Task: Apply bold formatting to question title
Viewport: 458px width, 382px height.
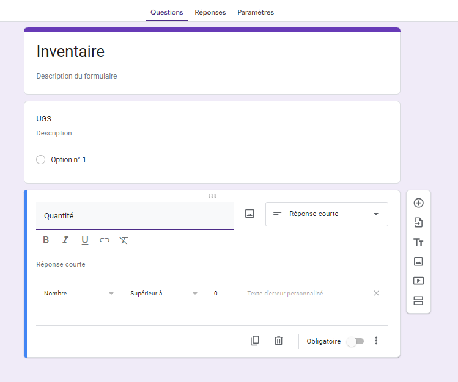Action: tap(46, 240)
